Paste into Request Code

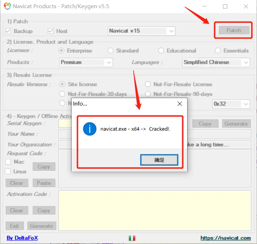click(x=44, y=183)
